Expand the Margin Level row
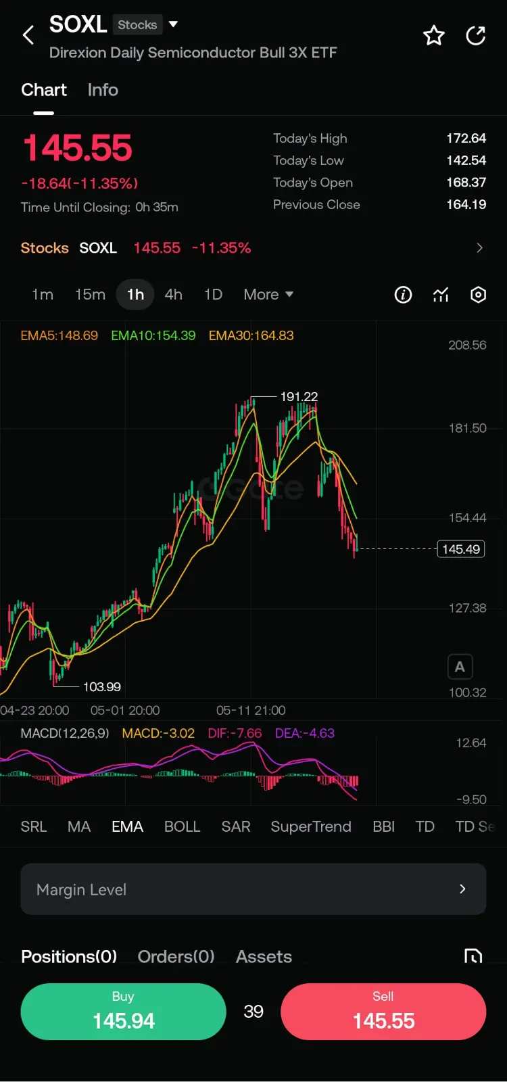507x1082 pixels. click(x=254, y=889)
